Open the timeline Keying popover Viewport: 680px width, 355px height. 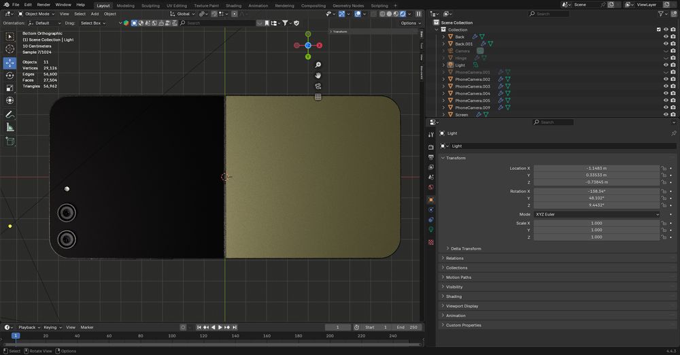52,327
